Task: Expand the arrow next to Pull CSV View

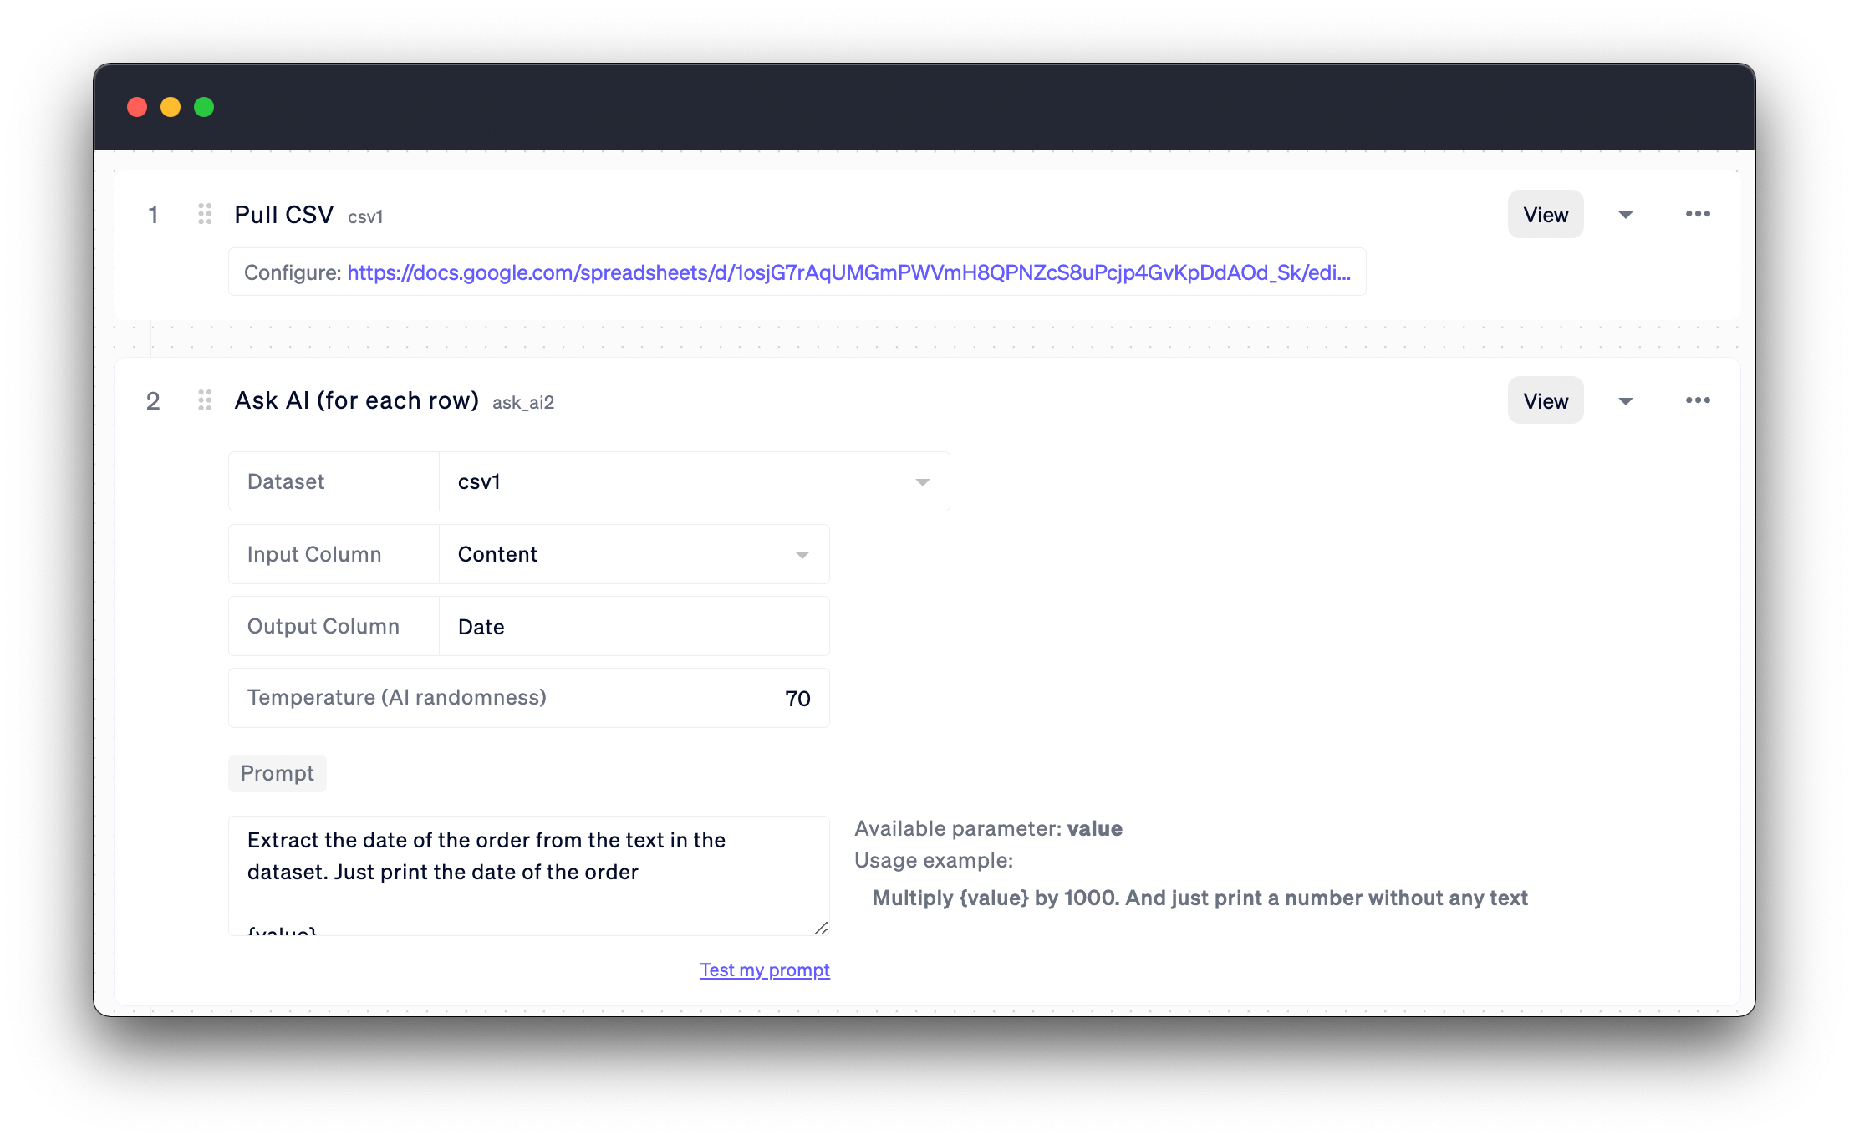Action: 1625,216
